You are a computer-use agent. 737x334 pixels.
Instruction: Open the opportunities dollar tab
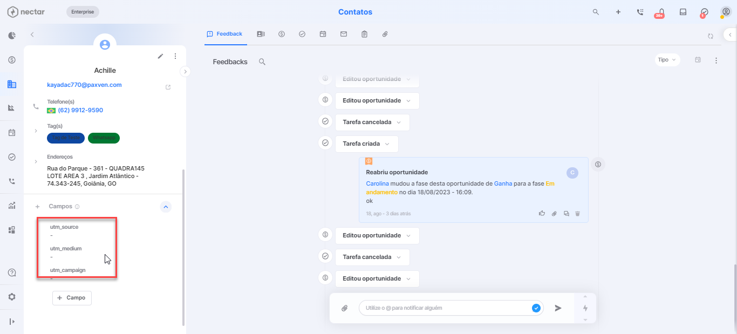(282, 34)
